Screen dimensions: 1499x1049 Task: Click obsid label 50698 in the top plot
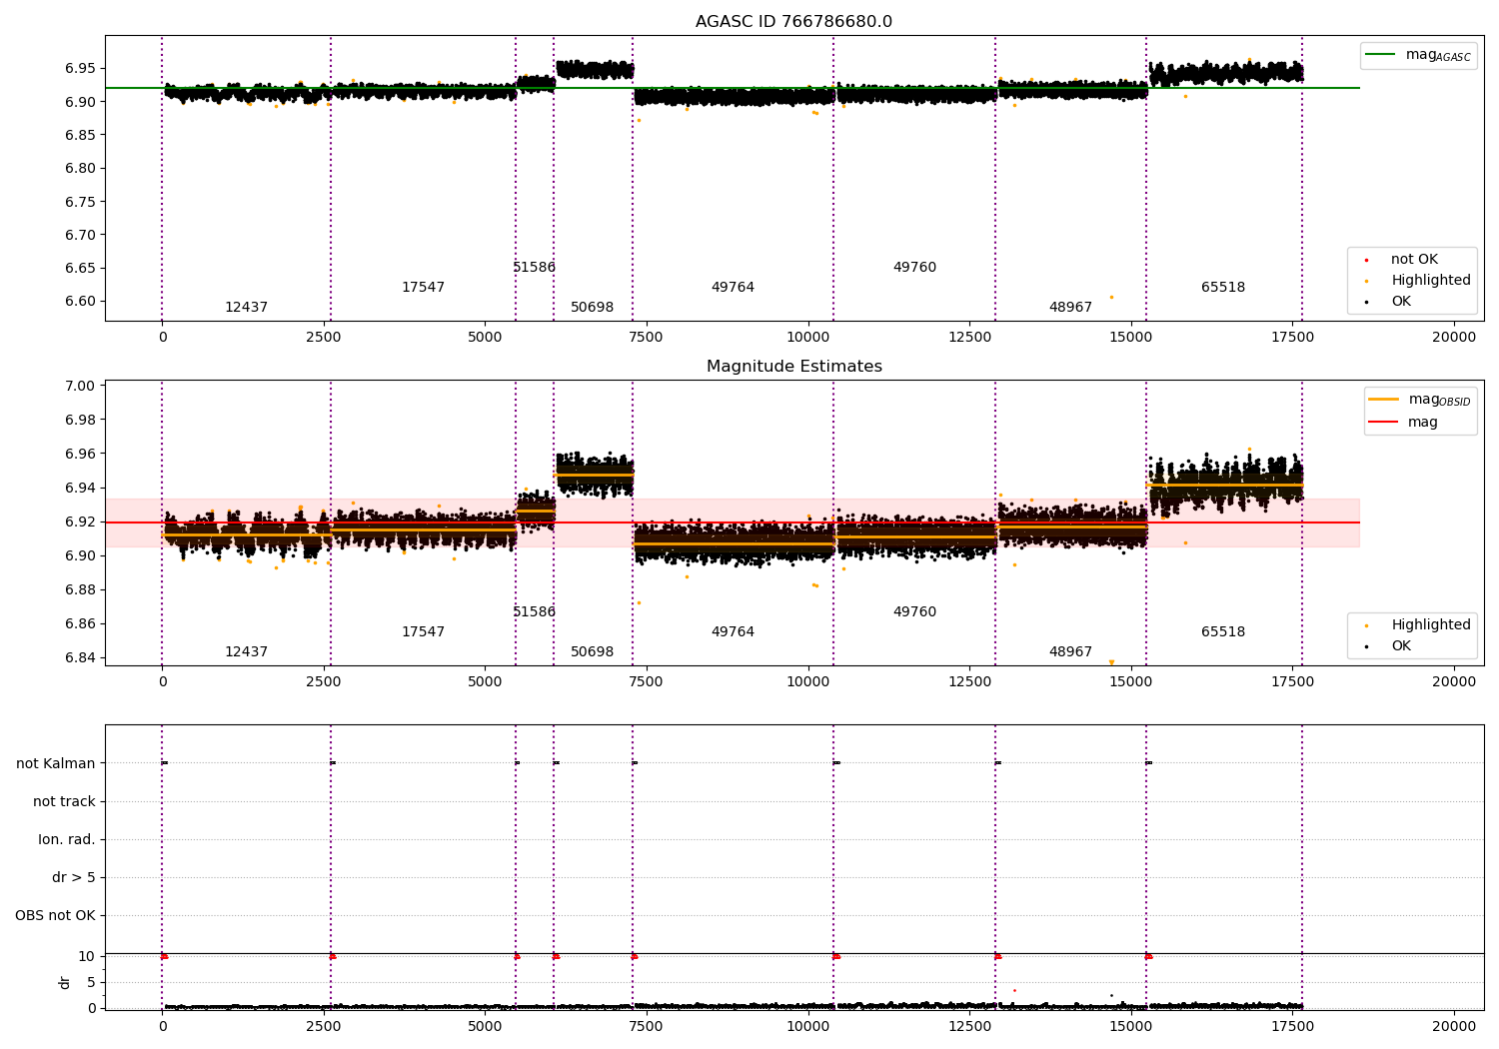click(592, 308)
